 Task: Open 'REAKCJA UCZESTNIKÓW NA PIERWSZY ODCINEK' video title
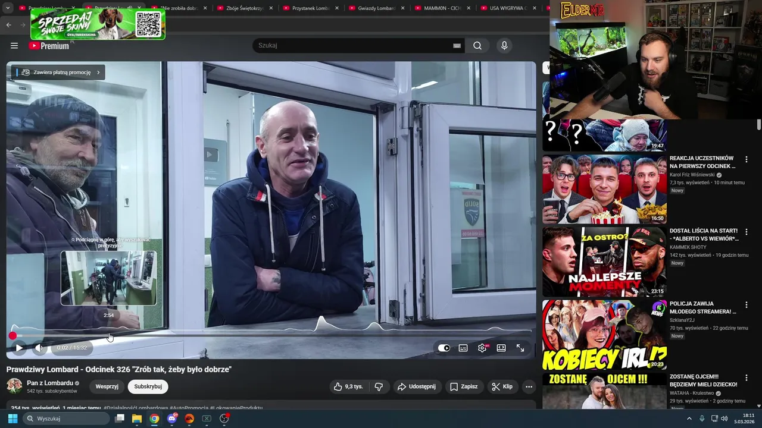tap(702, 162)
